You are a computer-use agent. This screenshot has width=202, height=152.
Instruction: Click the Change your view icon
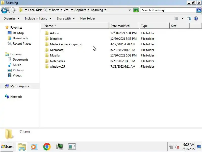(x=176, y=18)
